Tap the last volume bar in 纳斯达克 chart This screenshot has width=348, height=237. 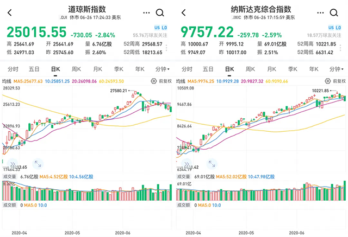click(x=345, y=190)
